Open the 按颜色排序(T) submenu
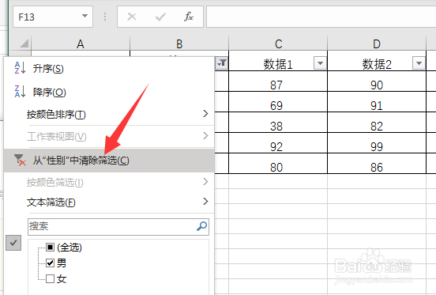This screenshot has width=436, height=295. click(109, 114)
